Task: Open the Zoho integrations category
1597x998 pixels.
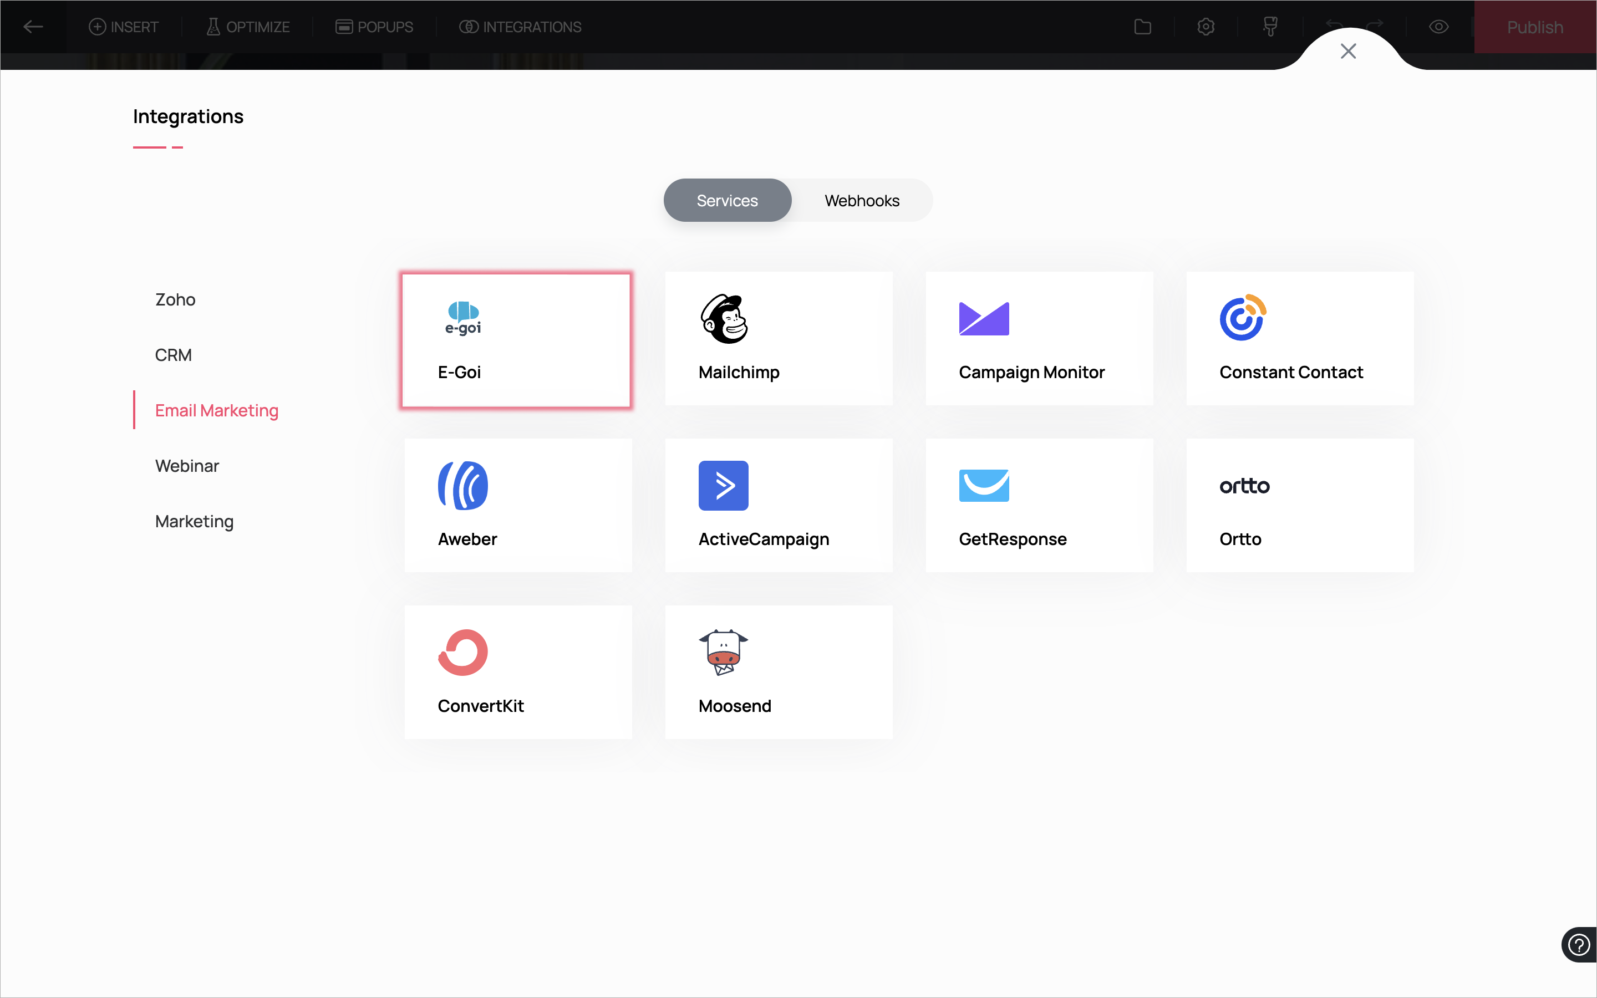Action: pos(175,299)
